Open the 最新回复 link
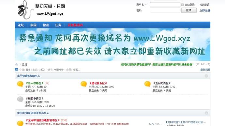The height and width of the screenshot is (126, 225). pos(205,70)
